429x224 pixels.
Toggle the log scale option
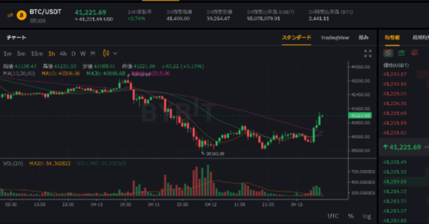point(367,216)
